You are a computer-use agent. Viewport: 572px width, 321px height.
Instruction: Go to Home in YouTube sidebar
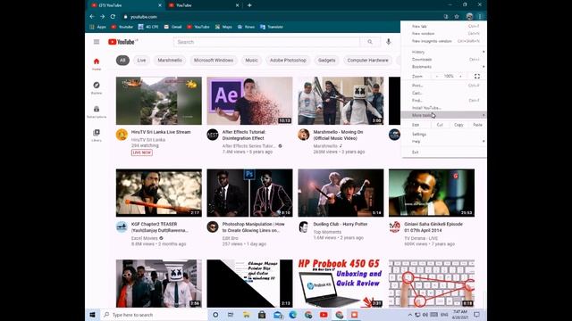click(x=97, y=63)
